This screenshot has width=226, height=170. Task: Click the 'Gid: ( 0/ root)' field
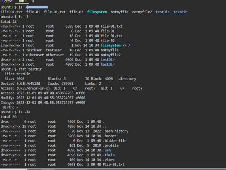[x=121, y=88]
